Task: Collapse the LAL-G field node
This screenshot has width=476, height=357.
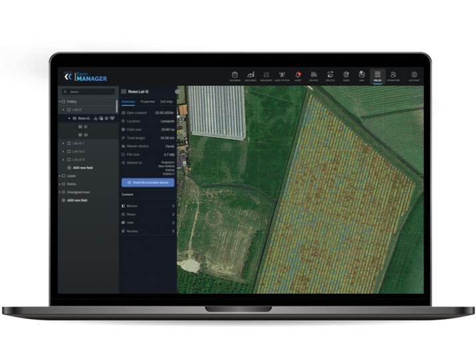Action: pyautogui.click(x=63, y=110)
